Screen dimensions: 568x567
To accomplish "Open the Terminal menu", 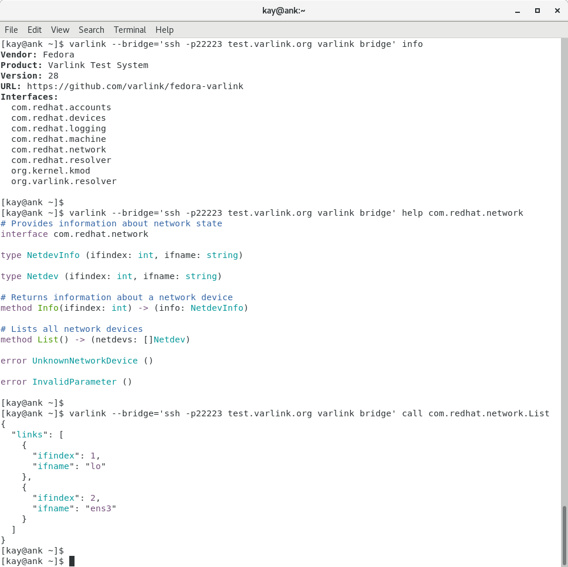I will coord(130,30).
